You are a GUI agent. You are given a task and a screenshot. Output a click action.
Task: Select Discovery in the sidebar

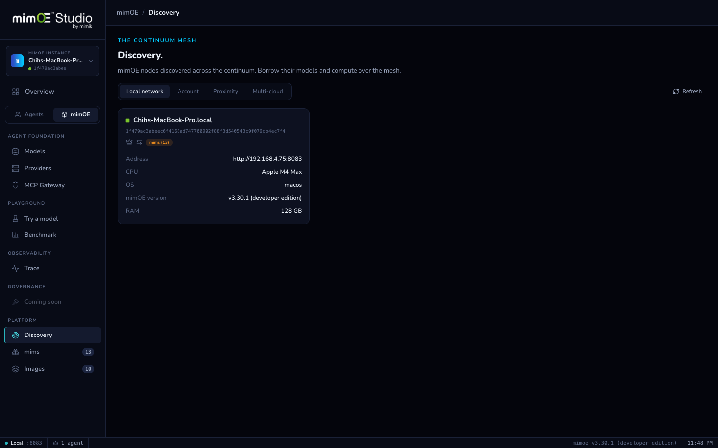(52, 335)
